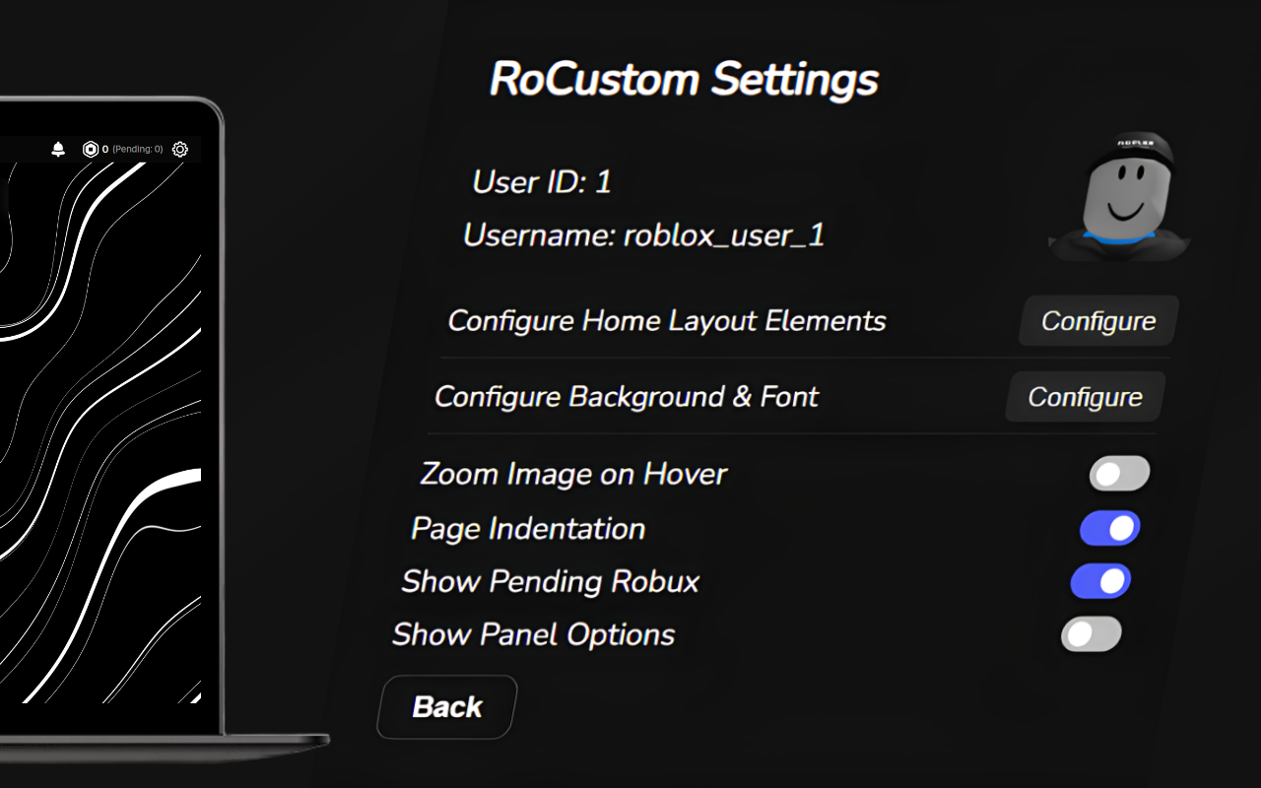Select the Username: roblox_user_1 text
The width and height of the screenshot is (1261, 788).
(644, 235)
